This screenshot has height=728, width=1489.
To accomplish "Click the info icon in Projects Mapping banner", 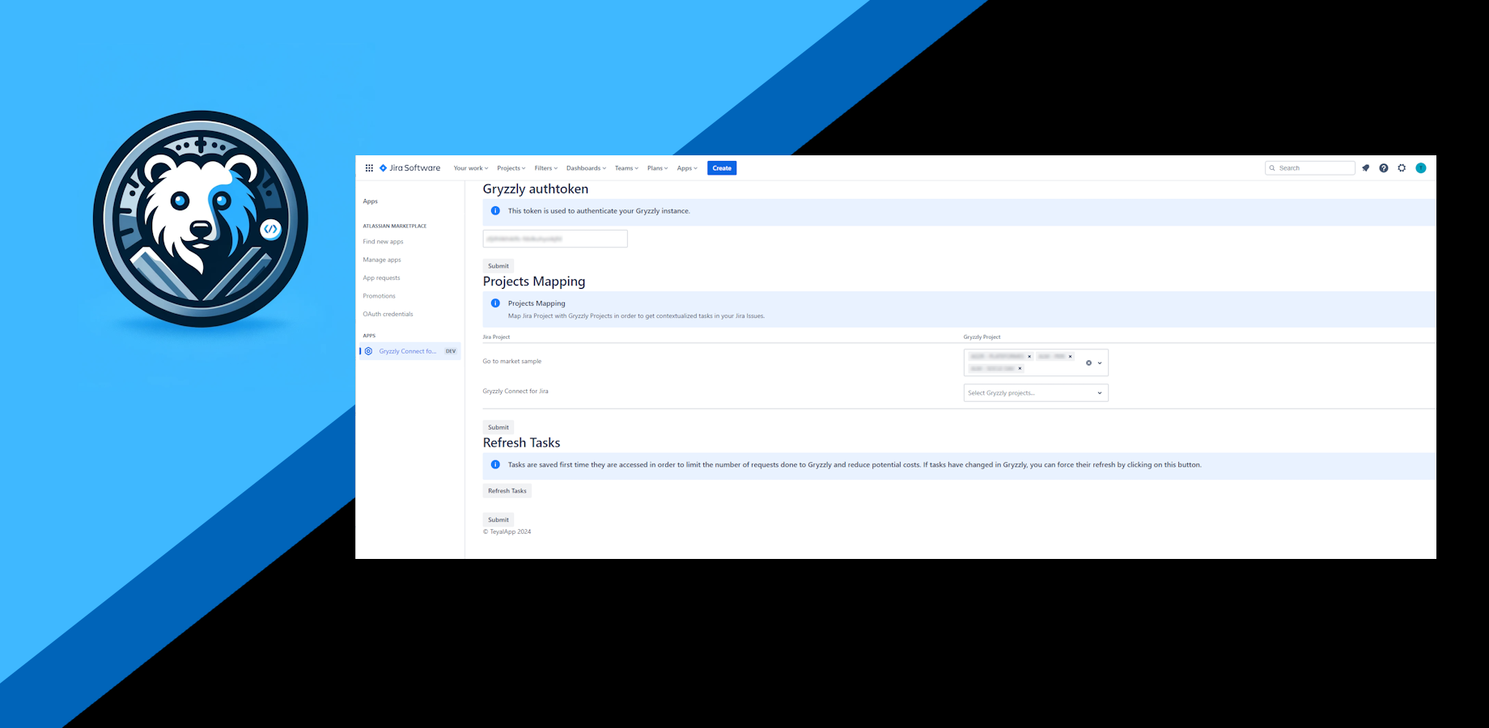I will click(x=495, y=303).
